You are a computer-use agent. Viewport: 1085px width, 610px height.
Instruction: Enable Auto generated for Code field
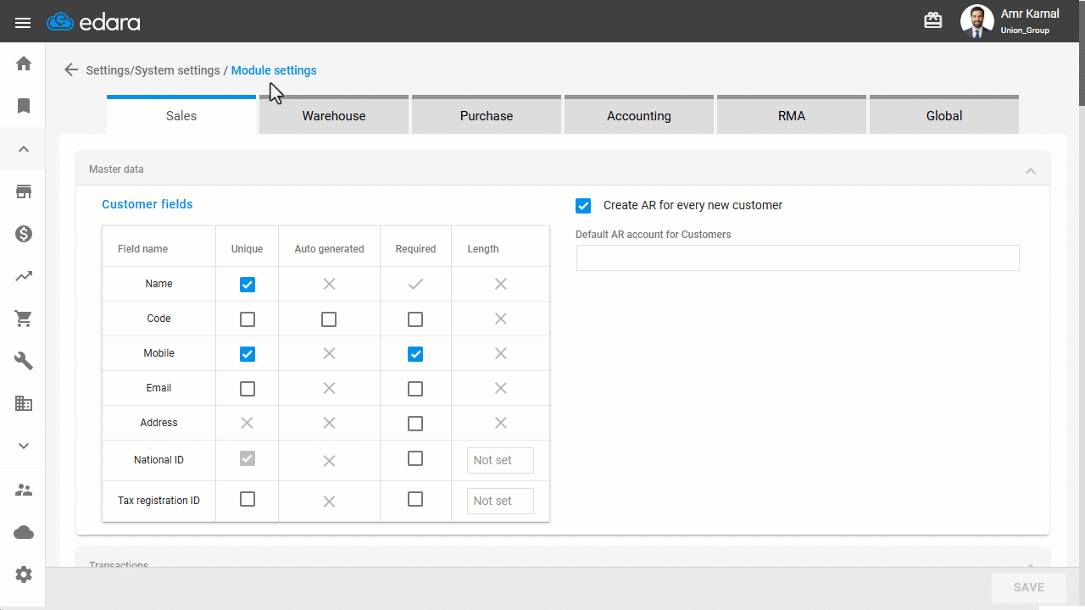click(x=329, y=319)
